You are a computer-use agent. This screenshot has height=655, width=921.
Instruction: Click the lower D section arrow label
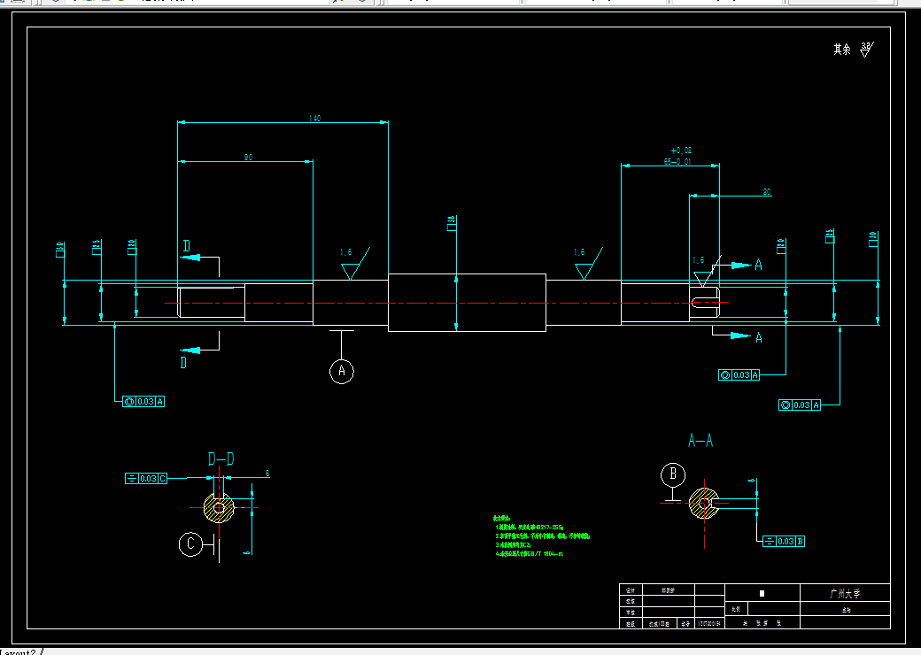pos(183,363)
